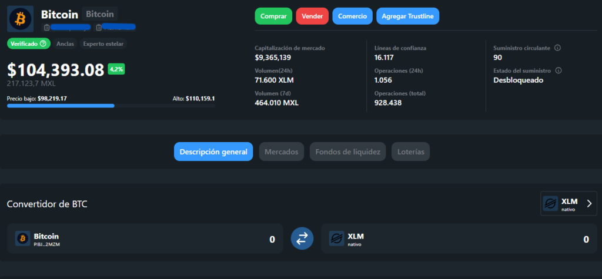Click the Capitalización de mercado label
This screenshot has width=602, height=279.
290,48
